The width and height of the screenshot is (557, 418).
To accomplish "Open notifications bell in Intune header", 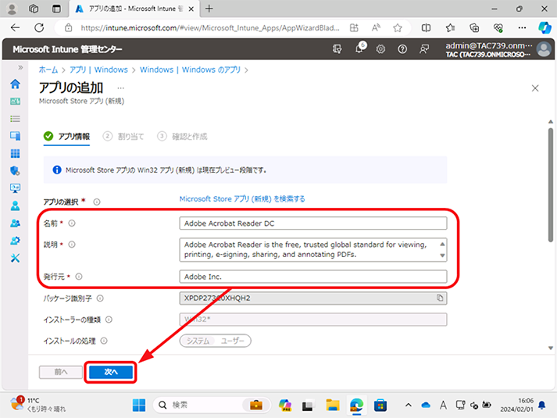I will 359,48.
